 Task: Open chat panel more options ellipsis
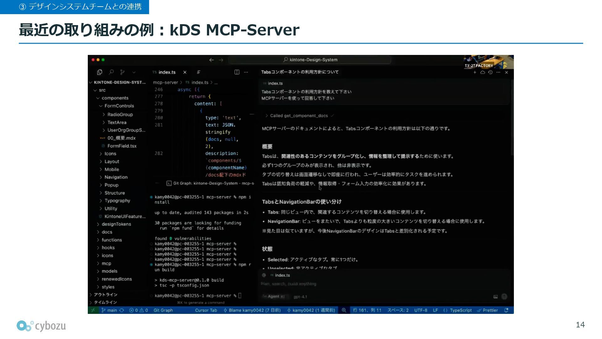498,72
